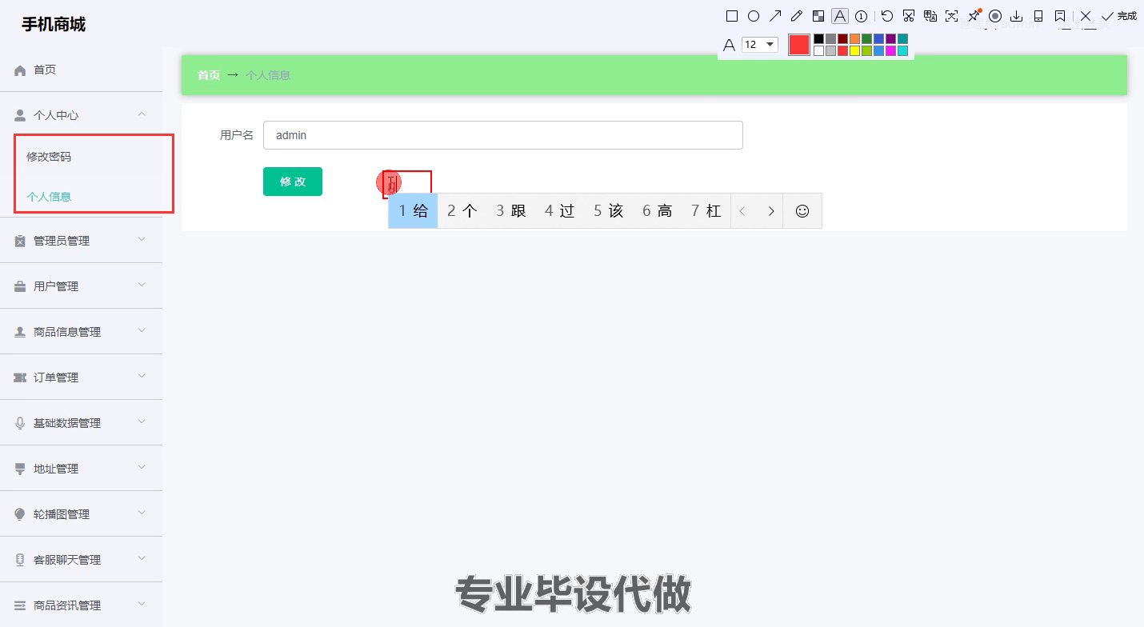The height and width of the screenshot is (627, 1144).
Task: Click the home icon beside 首页
Action: click(21, 70)
